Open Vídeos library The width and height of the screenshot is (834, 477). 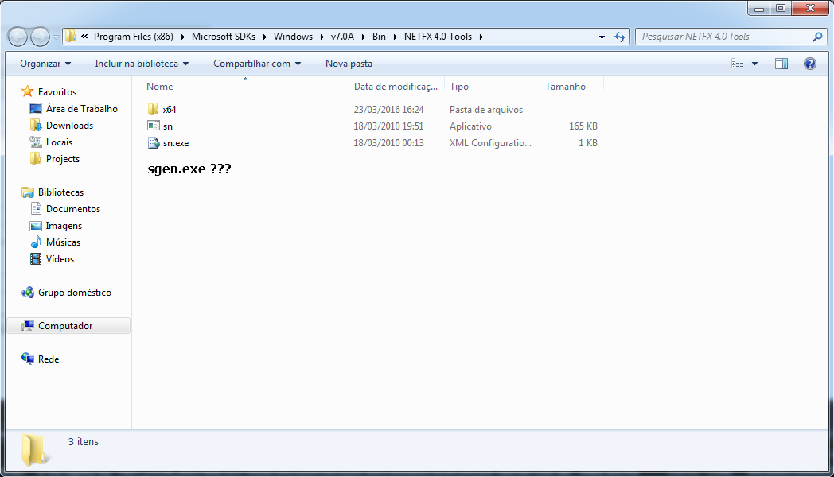tap(60, 259)
